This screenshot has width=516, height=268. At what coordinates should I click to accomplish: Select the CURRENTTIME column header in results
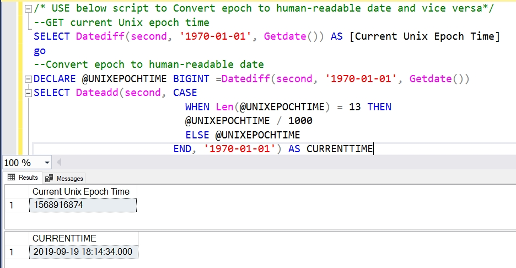point(84,238)
